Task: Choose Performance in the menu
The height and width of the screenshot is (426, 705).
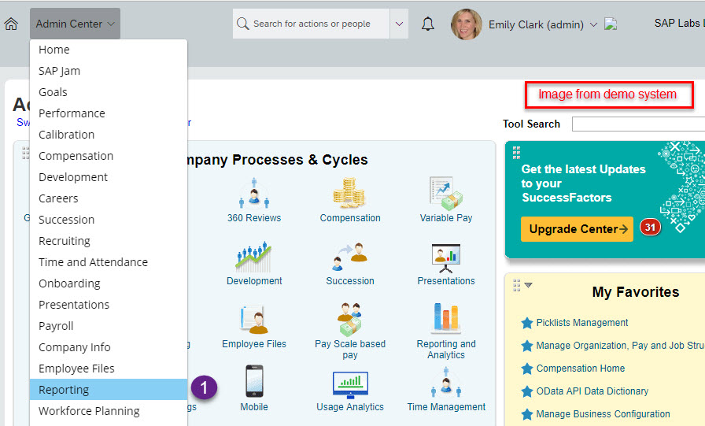Action: point(109,113)
